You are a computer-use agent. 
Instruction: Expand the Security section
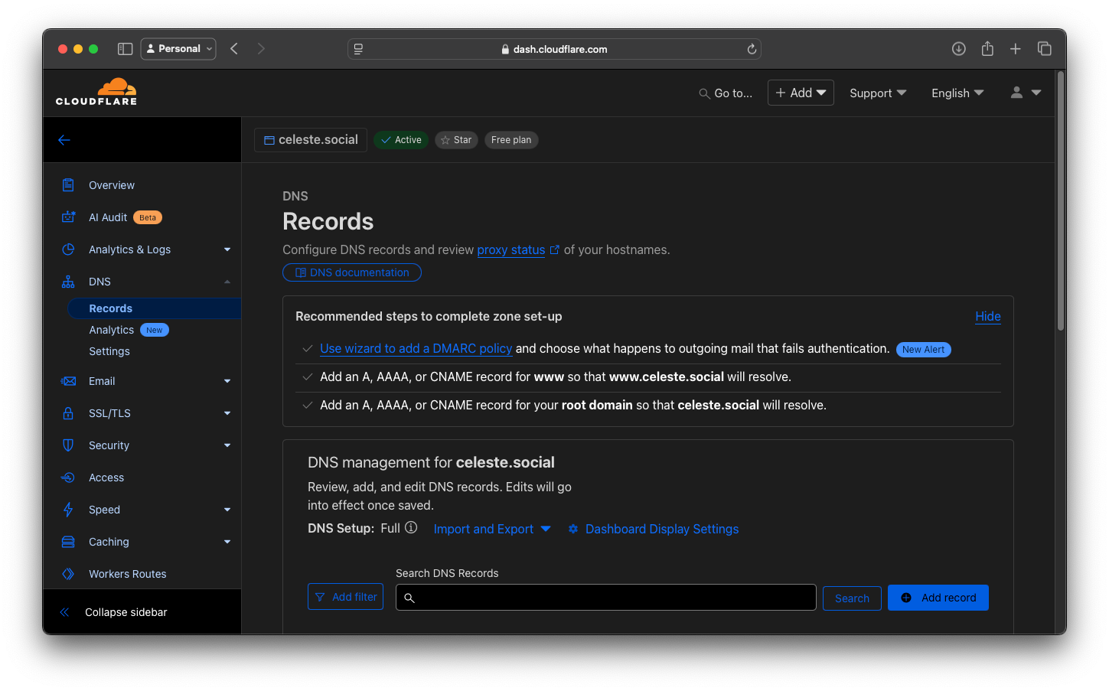pyautogui.click(x=227, y=445)
